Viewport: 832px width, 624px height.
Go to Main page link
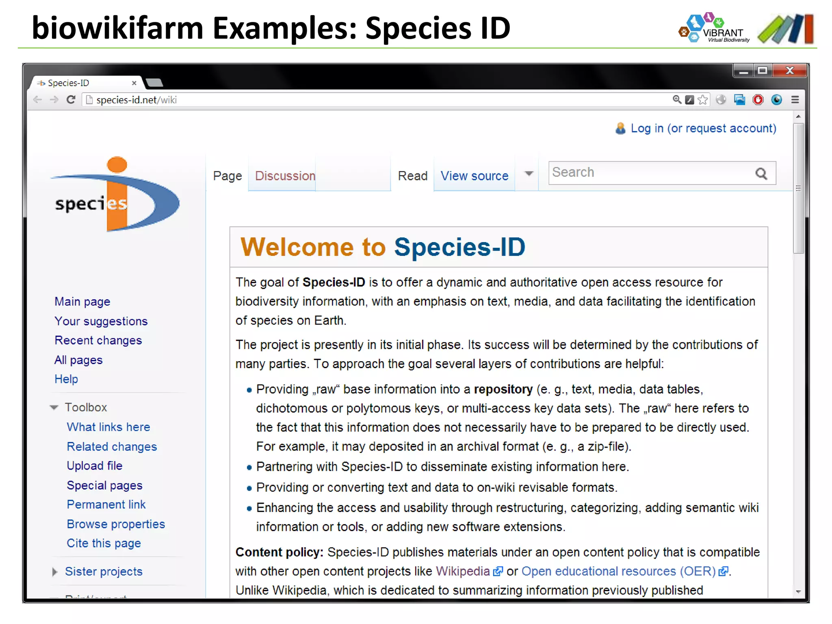click(82, 301)
